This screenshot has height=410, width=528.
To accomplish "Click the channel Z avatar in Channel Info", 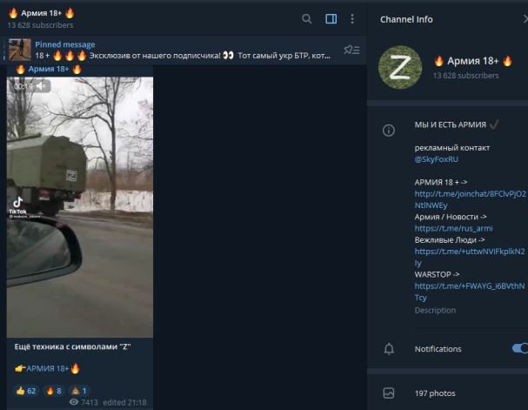I will pyautogui.click(x=400, y=67).
